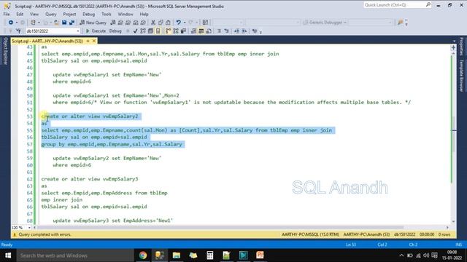This screenshot has height=262, width=467.
Task: Toggle Results to Text option
Action: point(193,31)
